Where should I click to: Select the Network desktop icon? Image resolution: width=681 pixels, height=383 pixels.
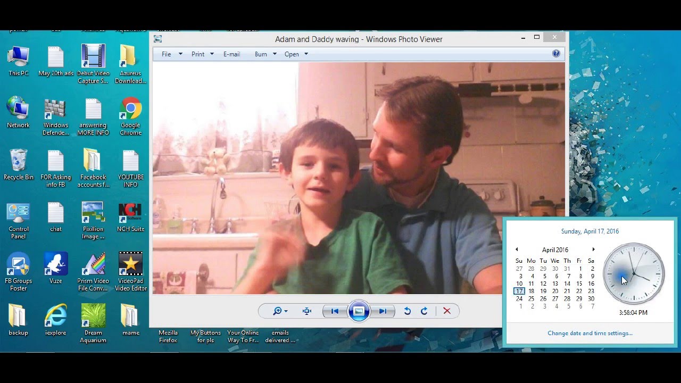pyautogui.click(x=19, y=113)
